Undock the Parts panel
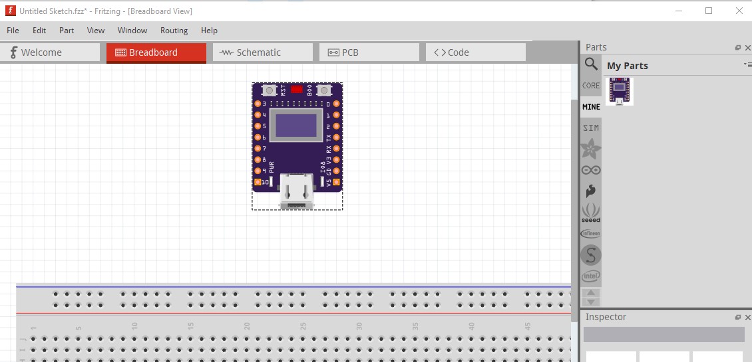 tap(737, 48)
